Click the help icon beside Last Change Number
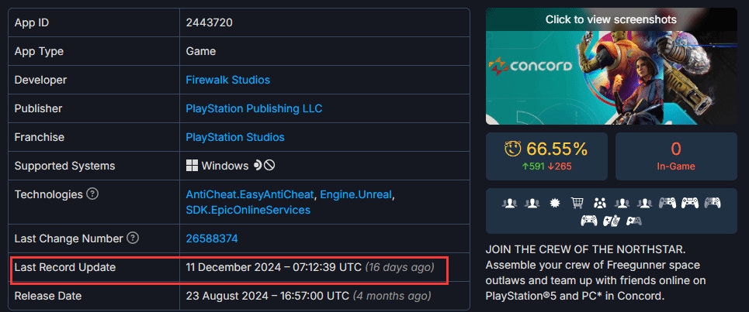Viewport: 749px width, 312px height. (133, 238)
